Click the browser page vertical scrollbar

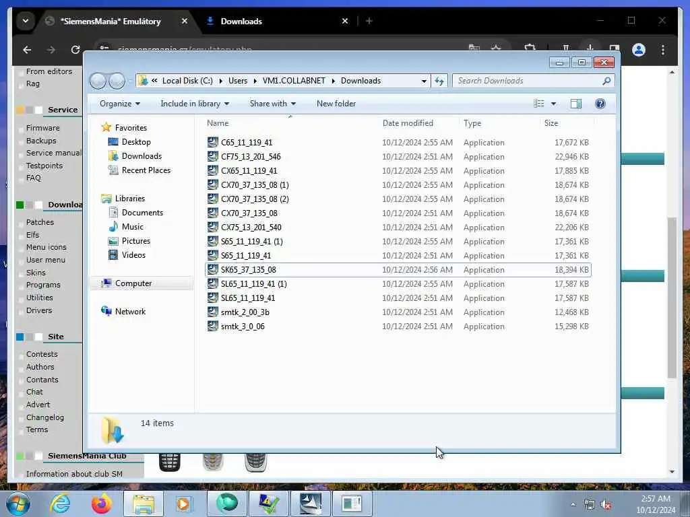(672, 298)
